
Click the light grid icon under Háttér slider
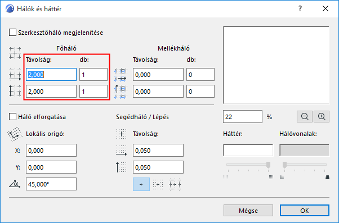pos(225,178)
